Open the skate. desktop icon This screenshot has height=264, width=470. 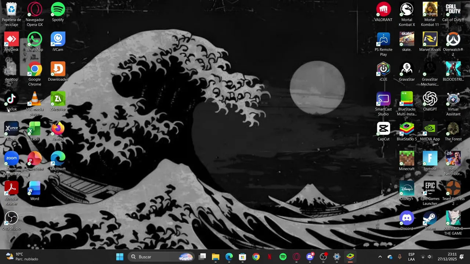[x=406, y=42]
